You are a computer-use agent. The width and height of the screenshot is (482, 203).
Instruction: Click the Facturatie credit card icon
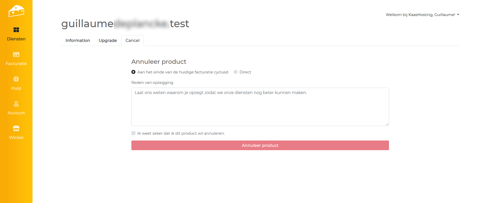tap(16, 54)
